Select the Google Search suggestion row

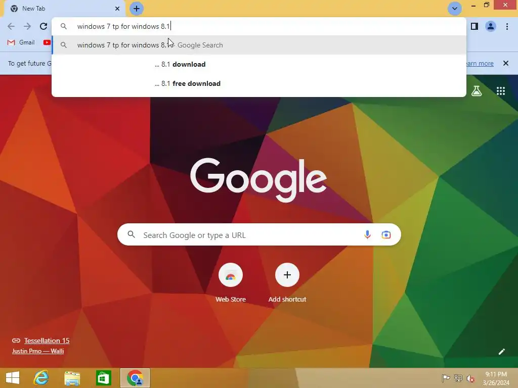[x=259, y=45]
